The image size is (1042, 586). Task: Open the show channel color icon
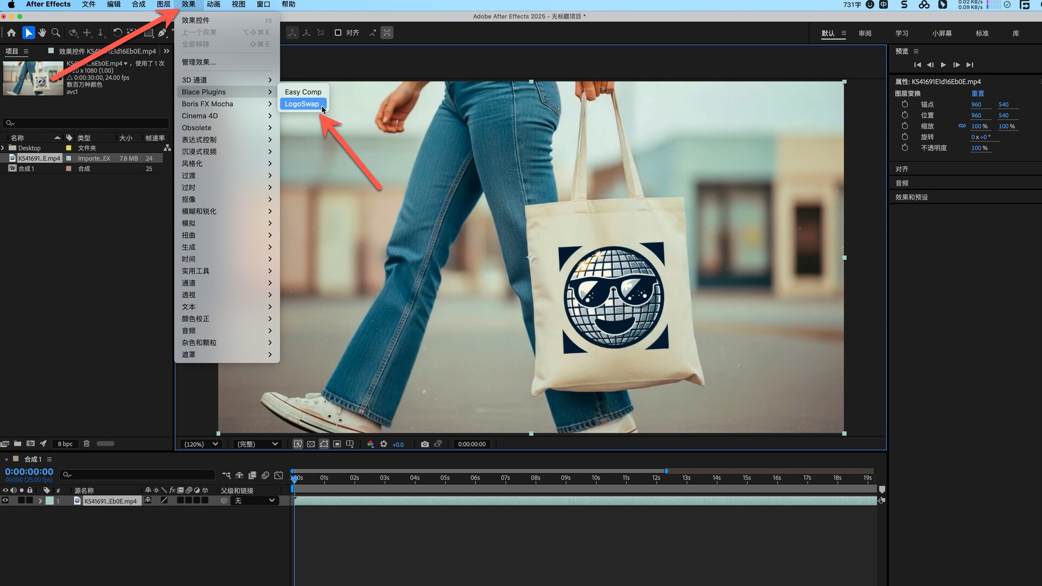coord(370,444)
